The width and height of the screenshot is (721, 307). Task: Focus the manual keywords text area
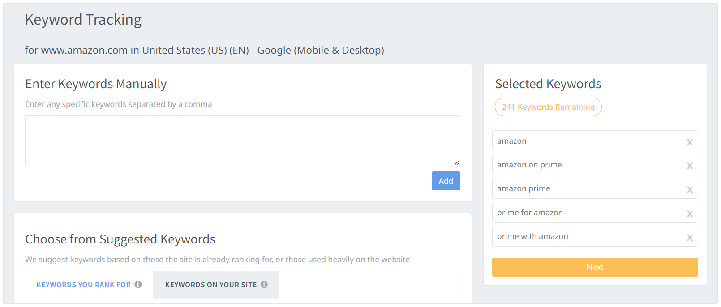(x=242, y=141)
